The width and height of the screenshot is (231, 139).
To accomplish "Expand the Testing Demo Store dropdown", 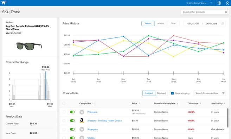I will coord(211,3).
